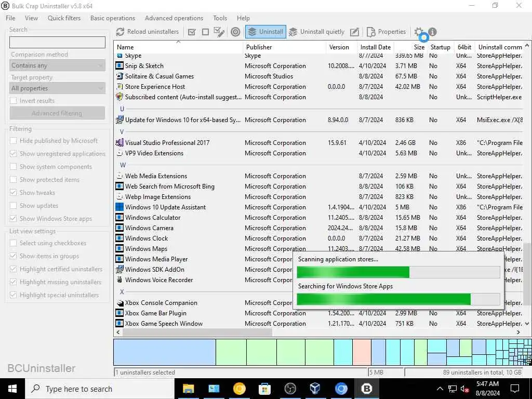The image size is (532, 399).
Task: Click the target-window bullseye toolbar icon
Action: 235,32
